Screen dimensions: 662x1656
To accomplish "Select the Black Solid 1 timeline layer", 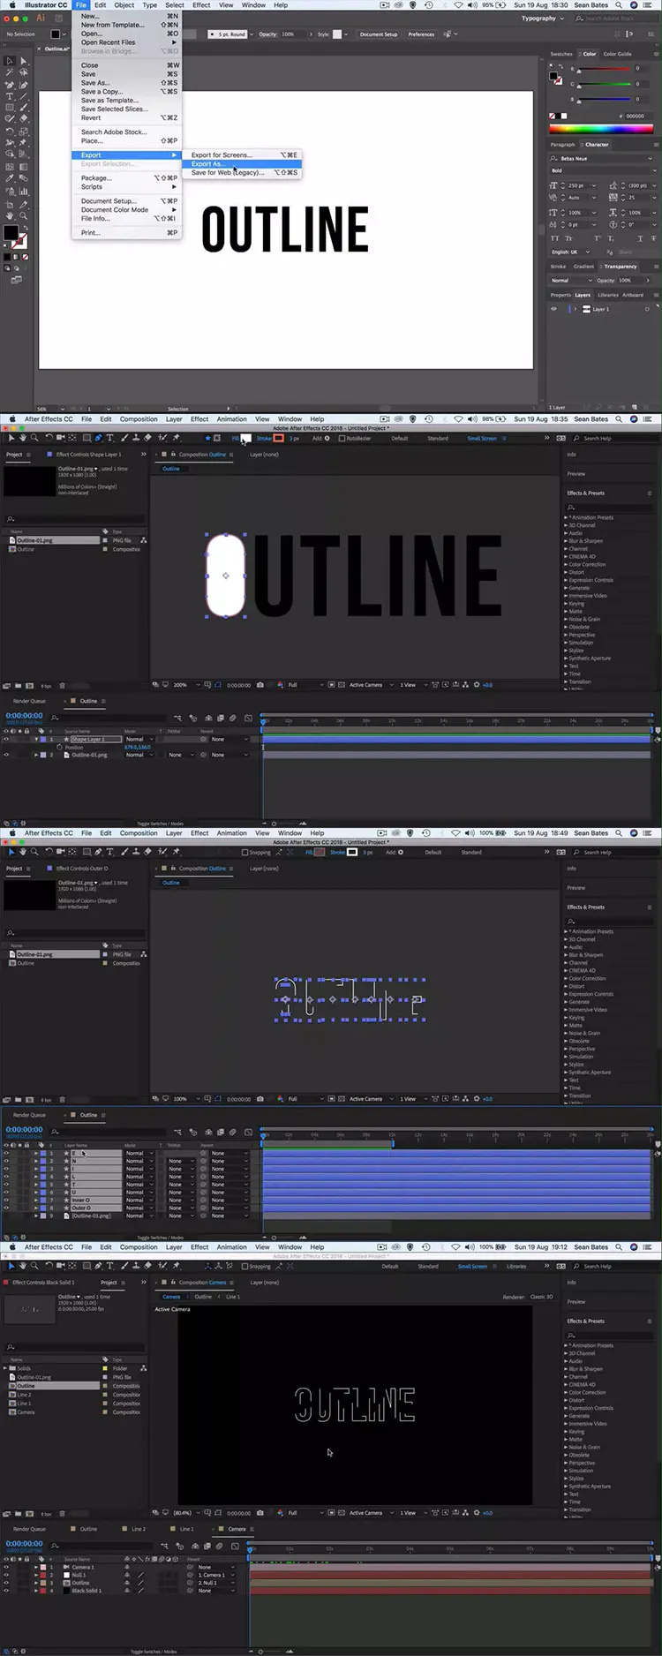I will click(87, 1591).
